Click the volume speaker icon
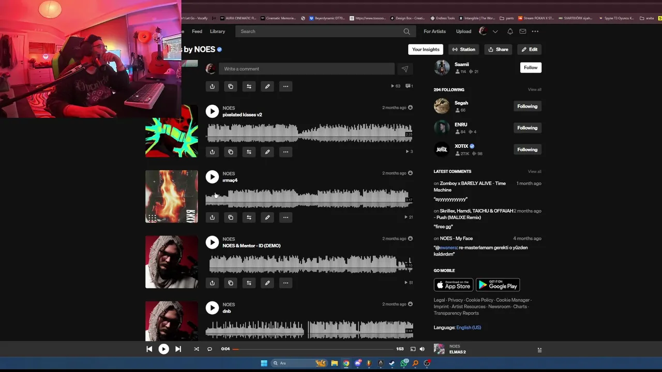This screenshot has height=372, width=662. (x=422, y=349)
